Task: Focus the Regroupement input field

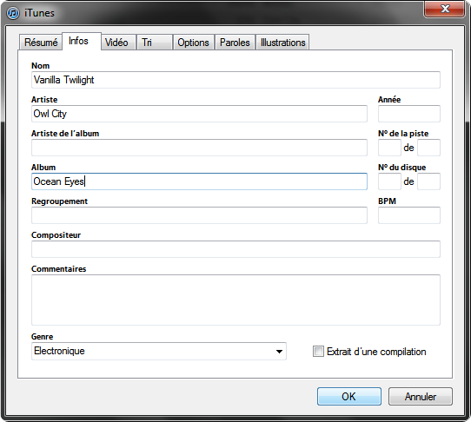Action: point(199,215)
